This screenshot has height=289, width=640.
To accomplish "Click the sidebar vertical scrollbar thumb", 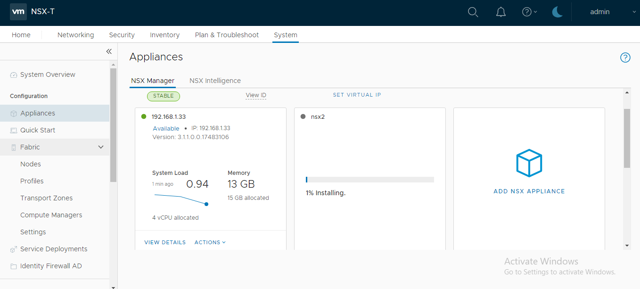I will coord(113,125).
